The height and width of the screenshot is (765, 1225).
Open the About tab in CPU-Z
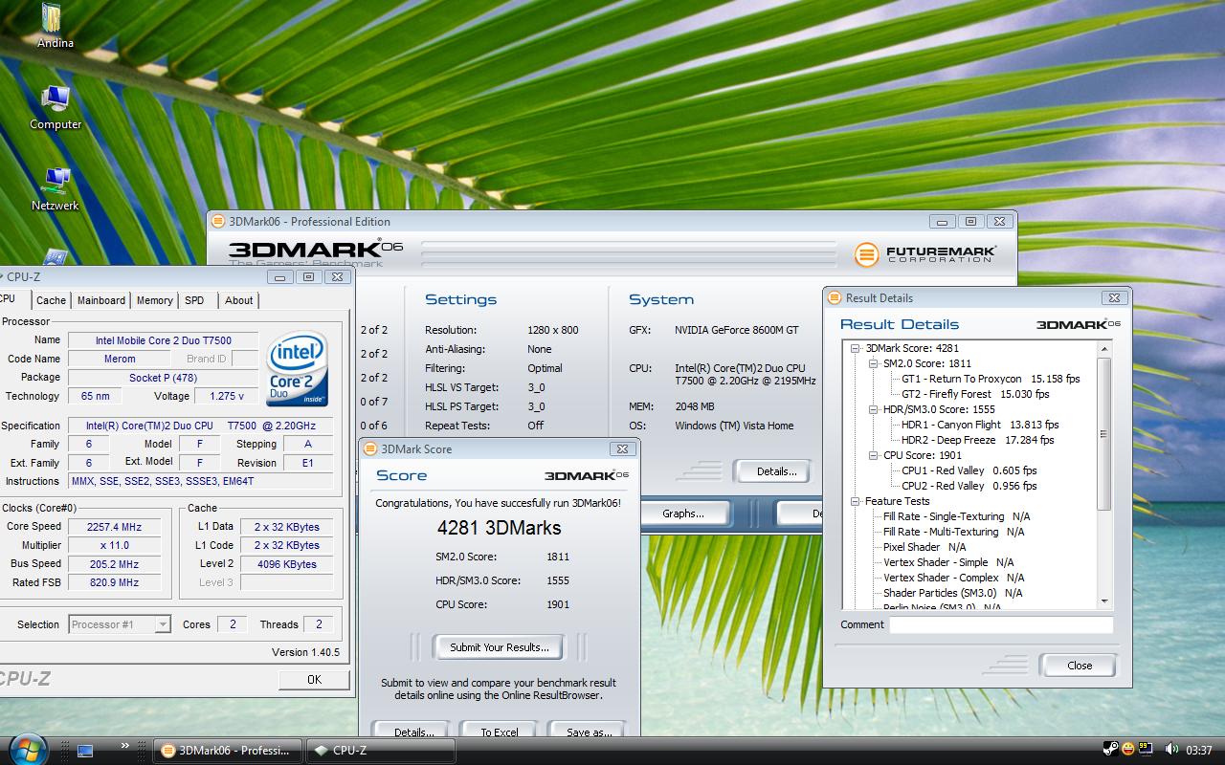click(x=239, y=300)
